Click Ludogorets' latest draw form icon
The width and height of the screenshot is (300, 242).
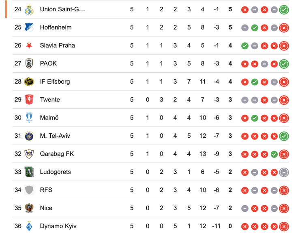pyautogui.click(x=284, y=172)
